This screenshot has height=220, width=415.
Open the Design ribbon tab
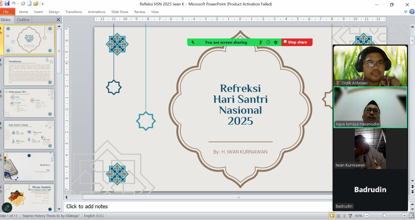click(54, 12)
